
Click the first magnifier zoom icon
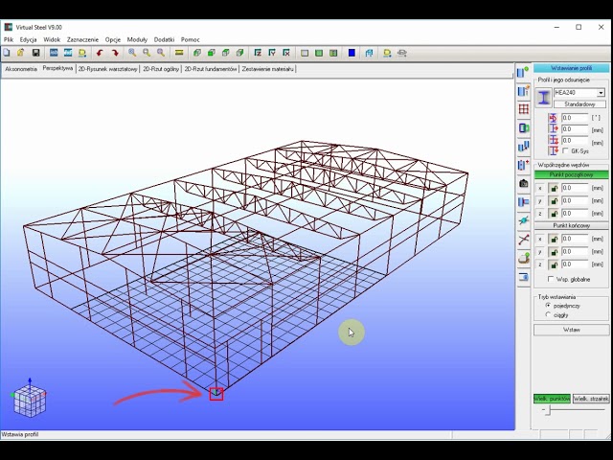(x=132, y=53)
